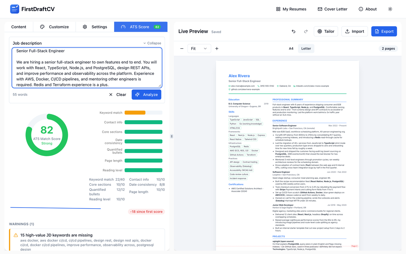Select A4 page size
The image size is (406, 254).
(291, 49)
